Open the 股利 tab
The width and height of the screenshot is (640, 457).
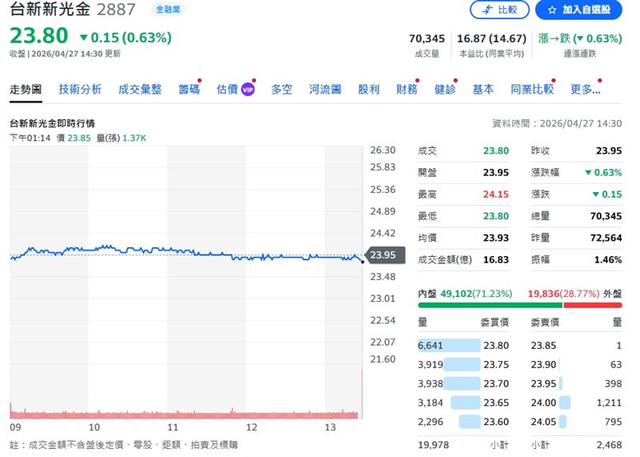(369, 89)
